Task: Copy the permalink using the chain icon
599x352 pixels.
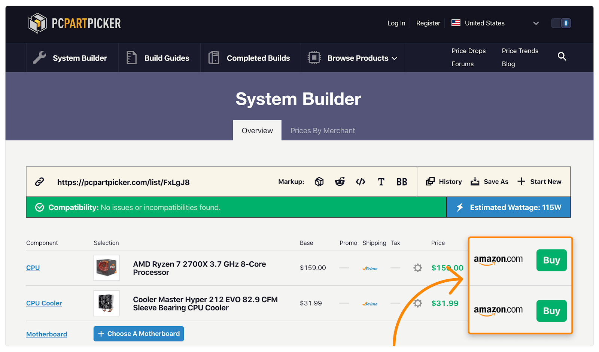Action: tap(40, 182)
